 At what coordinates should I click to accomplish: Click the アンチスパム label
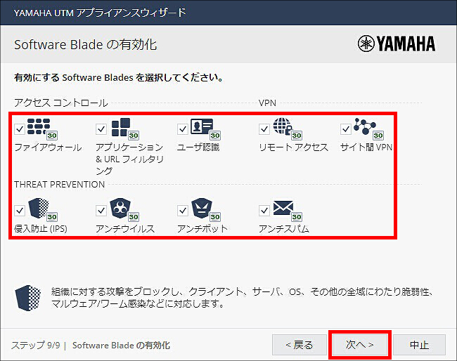click(284, 229)
